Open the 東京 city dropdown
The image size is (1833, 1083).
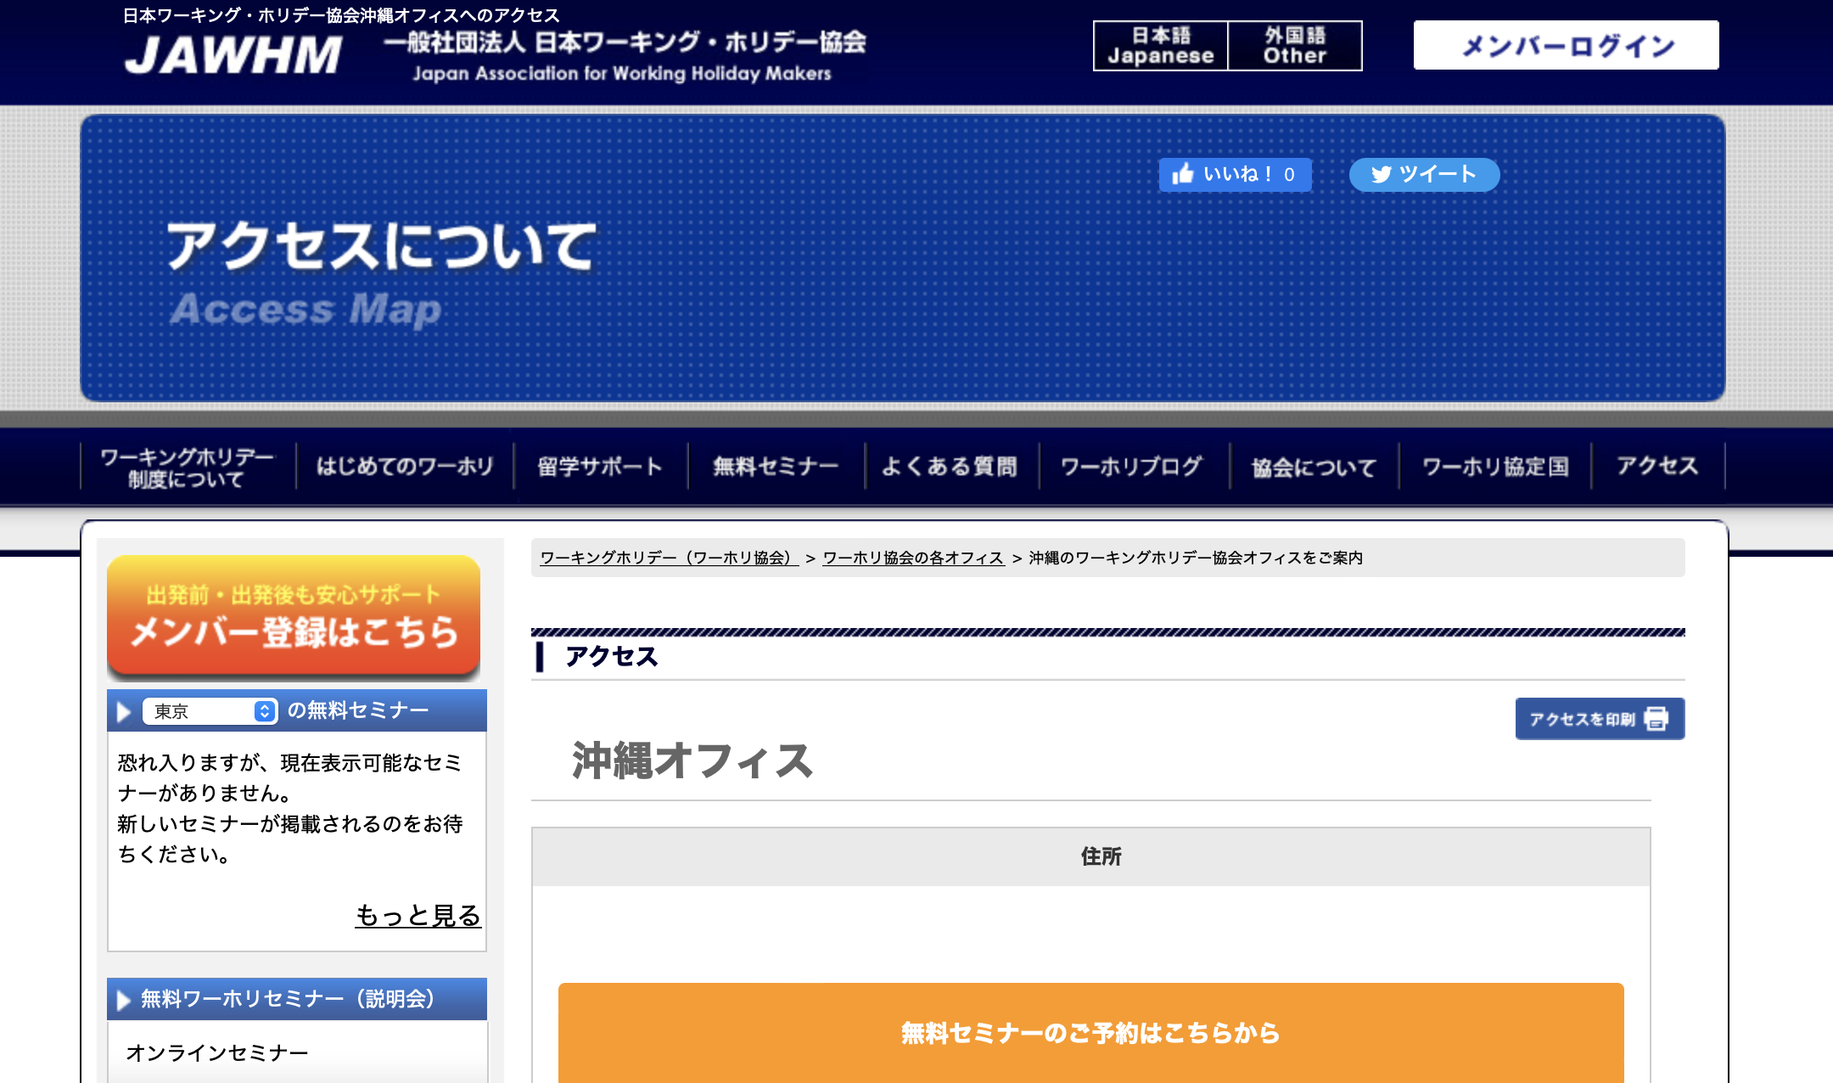click(x=210, y=710)
